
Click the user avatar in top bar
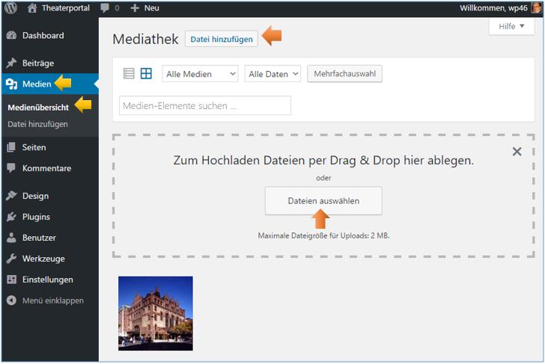(537, 8)
